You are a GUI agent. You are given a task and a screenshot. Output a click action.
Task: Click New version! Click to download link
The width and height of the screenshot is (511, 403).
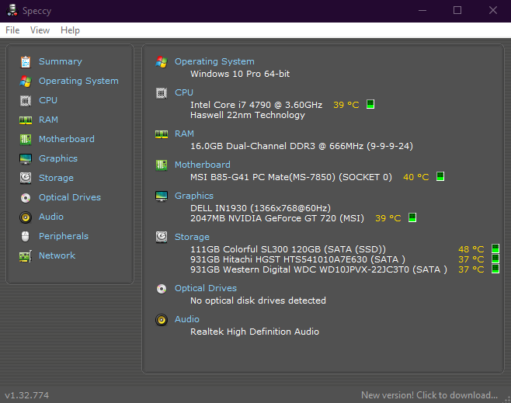(x=429, y=395)
